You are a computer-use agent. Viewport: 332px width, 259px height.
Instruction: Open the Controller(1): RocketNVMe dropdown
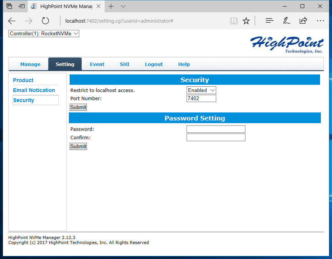point(44,34)
